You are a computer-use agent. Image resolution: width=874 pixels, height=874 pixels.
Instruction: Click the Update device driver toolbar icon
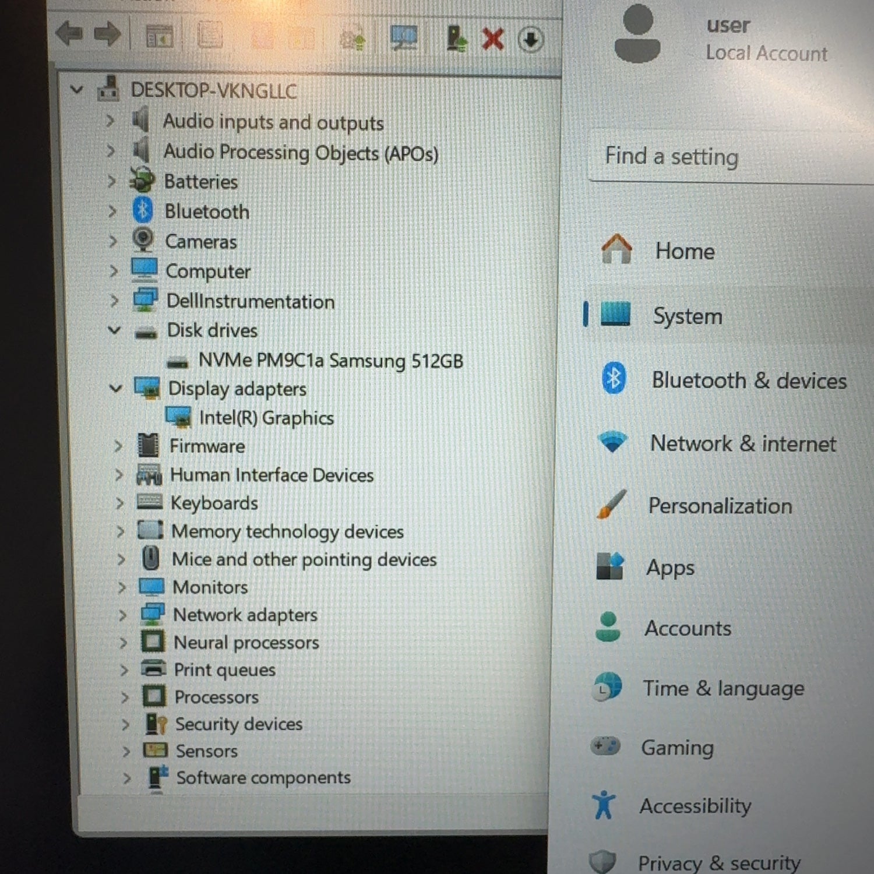(456, 39)
